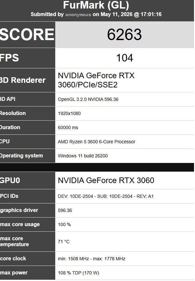Click the GPU0 NVIDIA GeForce RTX 3060 name
Viewport: 195px width, 281px height.
point(106,180)
